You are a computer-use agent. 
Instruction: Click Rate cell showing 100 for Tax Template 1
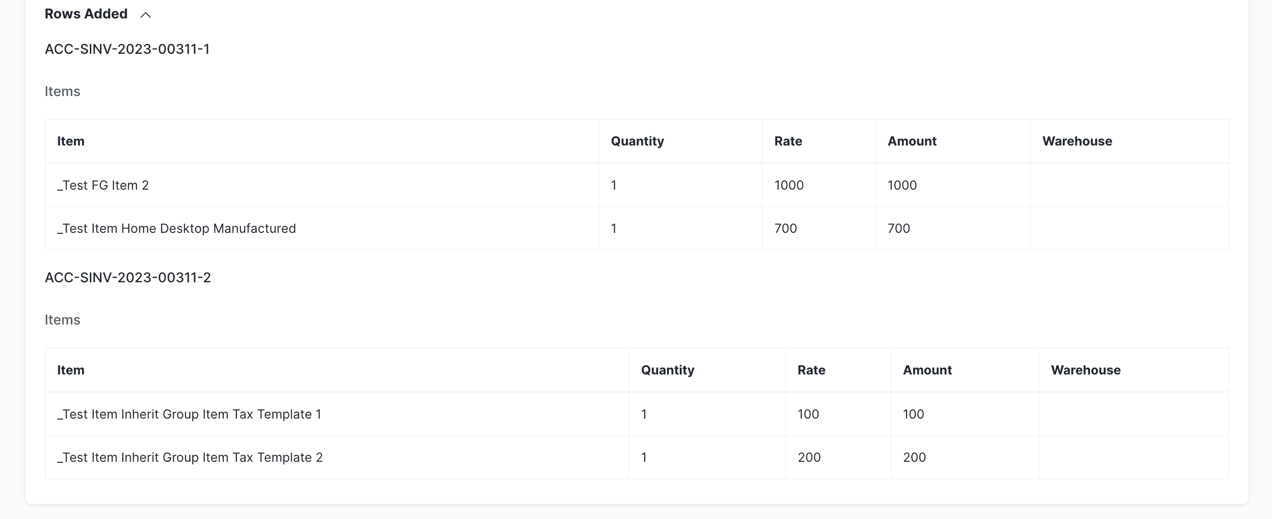pos(808,414)
